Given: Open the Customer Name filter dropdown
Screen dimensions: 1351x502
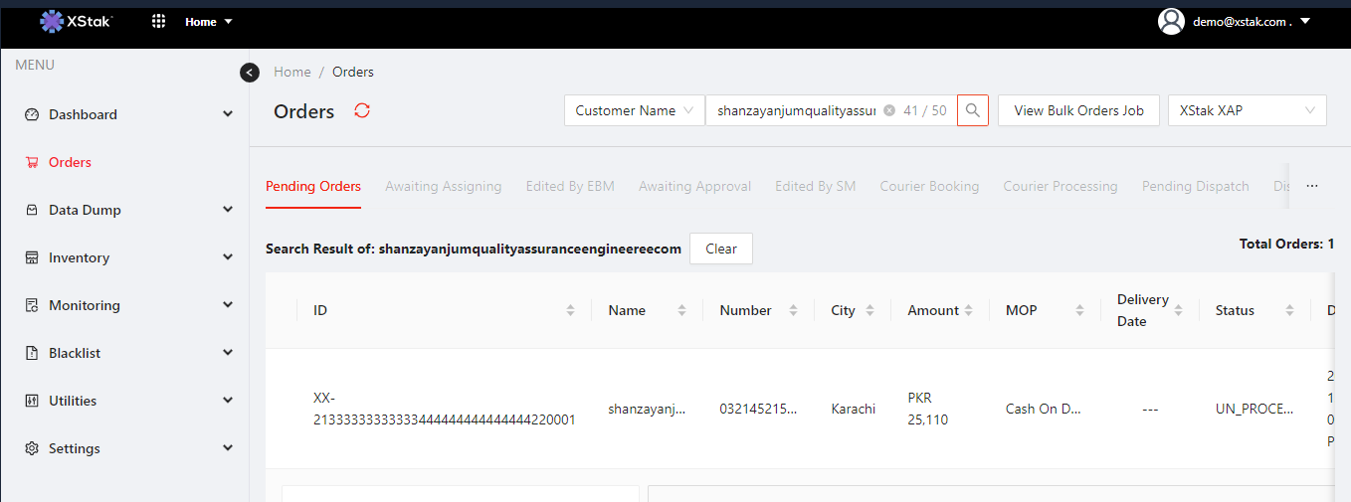Looking at the screenshot, I should tap(634, 110).
